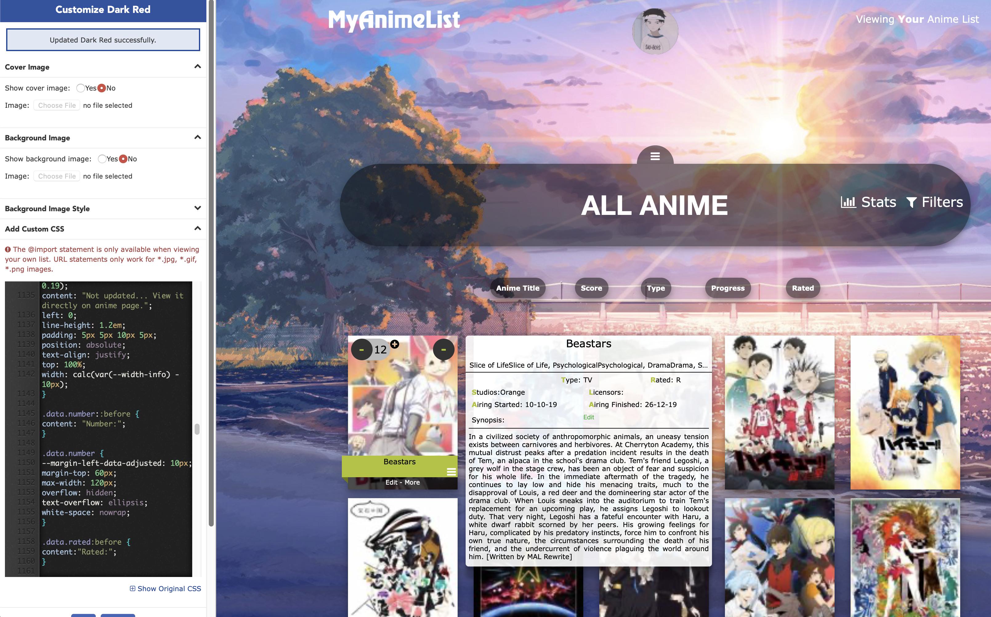
Task: Click the 'Licensors:' label
Action: click(x=606, y=392)
